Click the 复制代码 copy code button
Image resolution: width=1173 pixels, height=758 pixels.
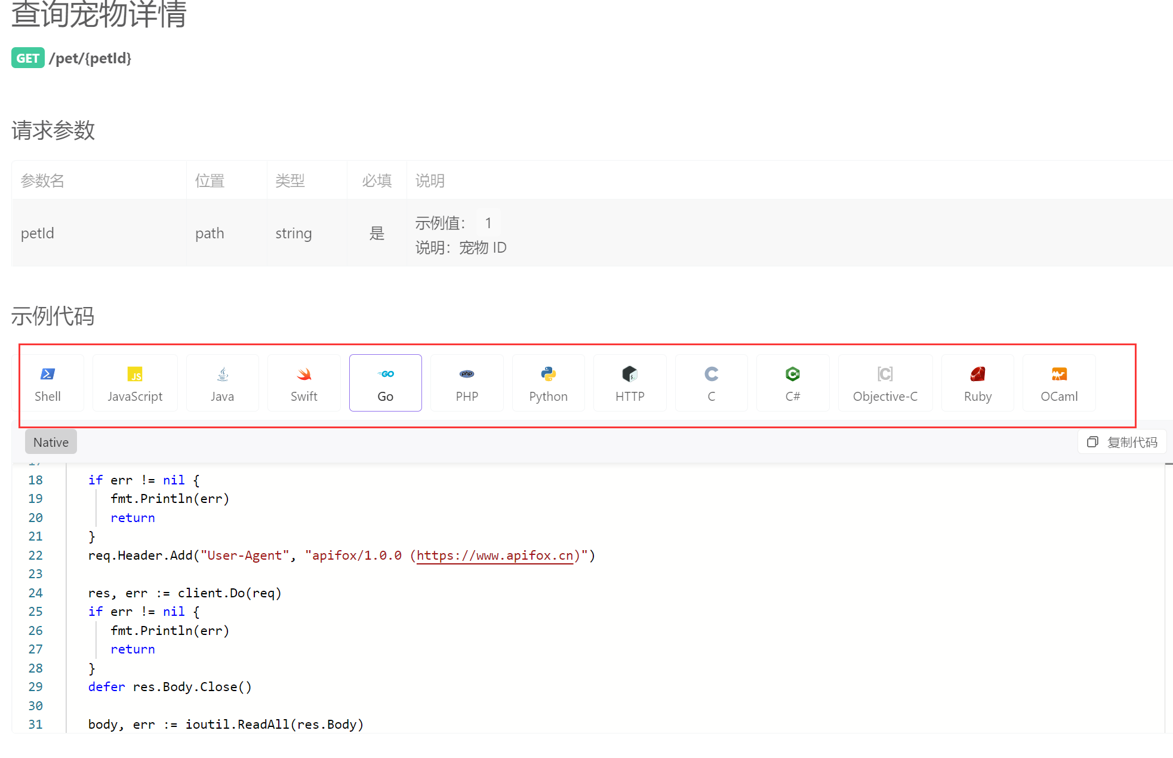click(x=1122, y=442)
